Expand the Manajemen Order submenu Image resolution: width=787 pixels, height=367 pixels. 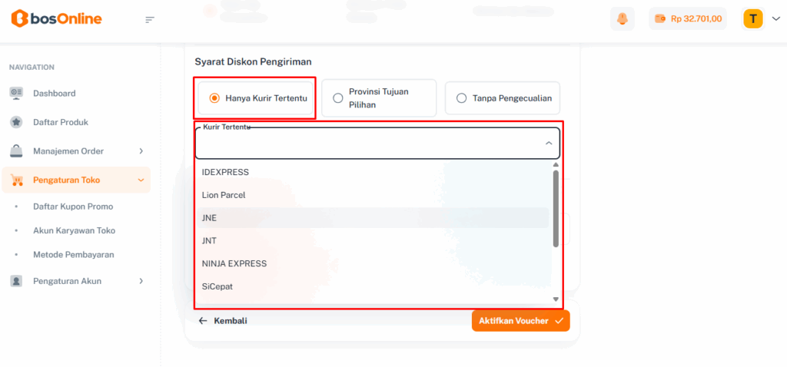141,151
